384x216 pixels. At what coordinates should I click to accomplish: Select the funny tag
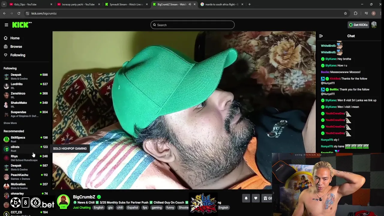tap(170, 208)
